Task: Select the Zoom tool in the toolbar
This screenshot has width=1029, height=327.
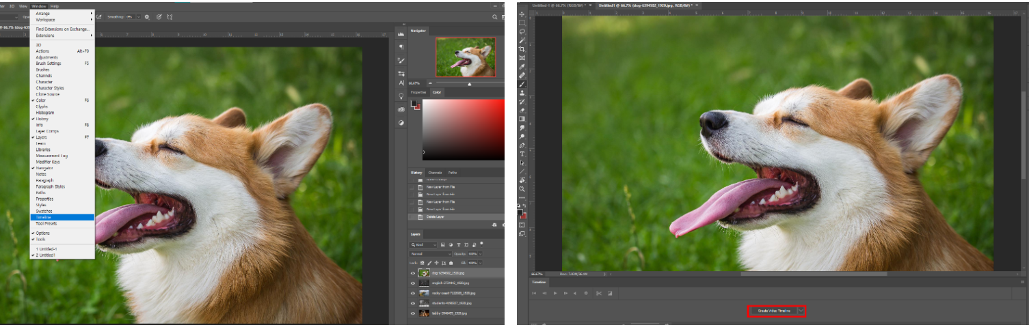Action: (522, 189)
